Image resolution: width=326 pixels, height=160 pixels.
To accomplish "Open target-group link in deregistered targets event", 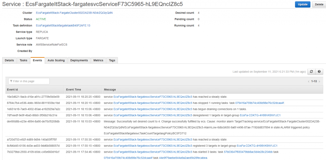I will [x=260, y=115].
